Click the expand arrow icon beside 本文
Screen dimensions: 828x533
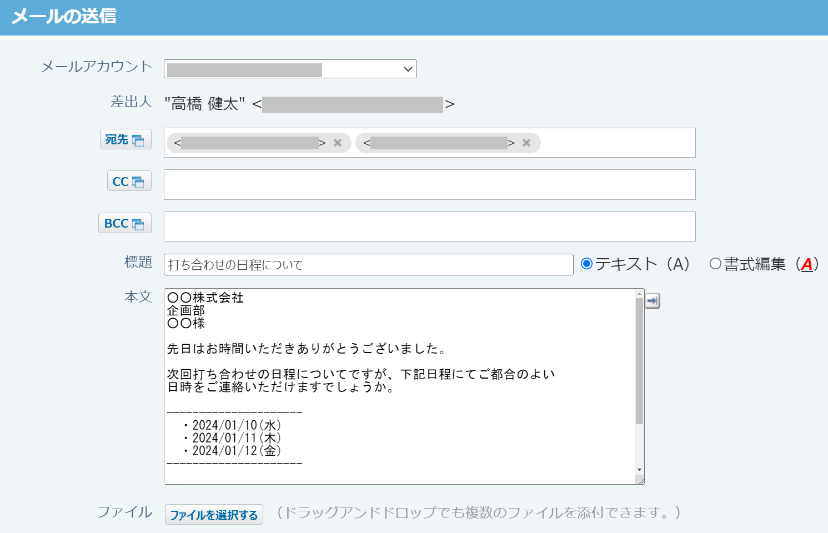pos(653,301)
